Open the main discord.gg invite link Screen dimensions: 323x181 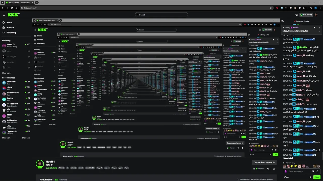(x=262, y=179)
